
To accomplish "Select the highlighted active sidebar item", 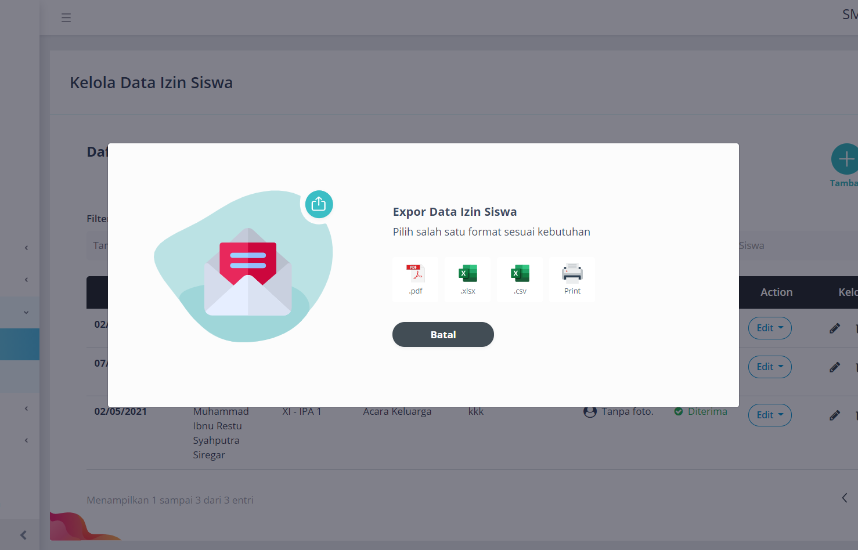I will (x=20, y=345).
